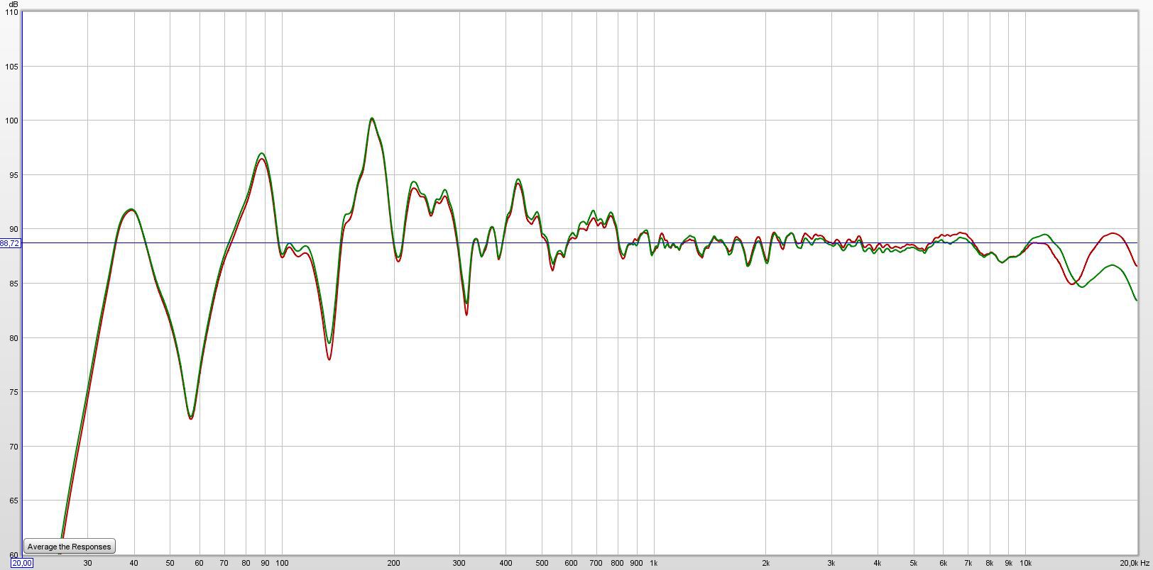This screenshot has height=570, width=1153.
Task: Click the 8k label on the frequency axis
Action: 989,563
